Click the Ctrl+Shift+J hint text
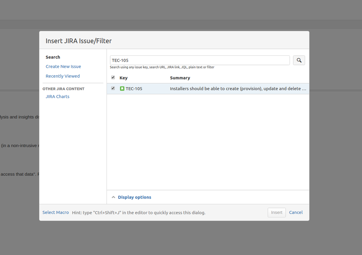This screenshot has width=362, height=255. 139,213
